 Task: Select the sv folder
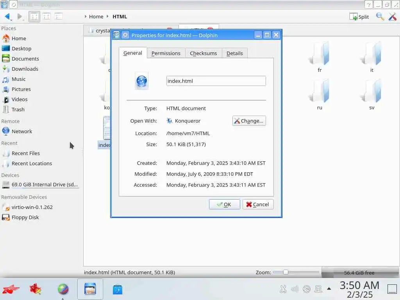click(x=372, y=95)
